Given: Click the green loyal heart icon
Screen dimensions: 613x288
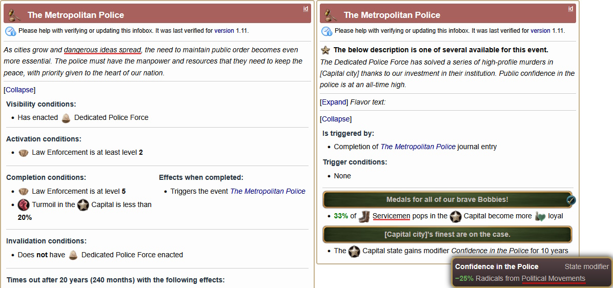Looking at the screenshot, I should pyautogui.click(x=540, y=216).
